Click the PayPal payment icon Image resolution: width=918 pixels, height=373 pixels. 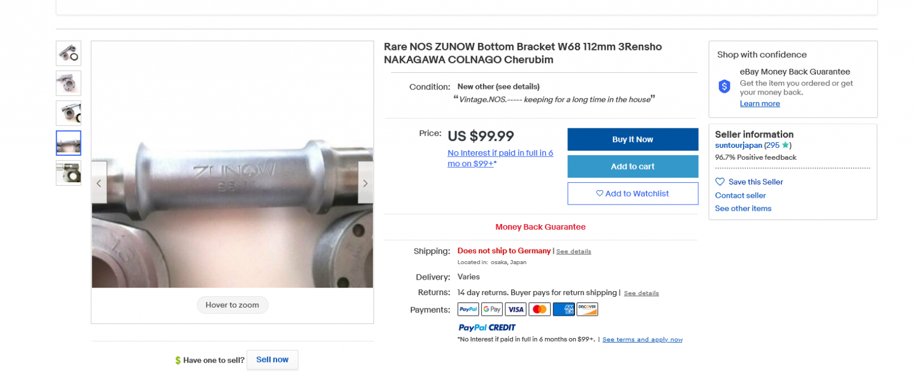468,309
